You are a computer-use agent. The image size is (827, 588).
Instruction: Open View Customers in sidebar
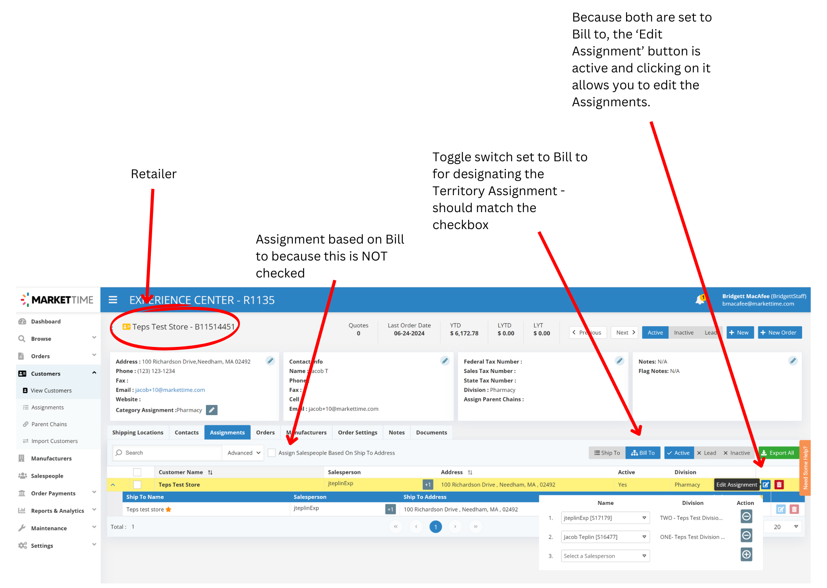51,390
